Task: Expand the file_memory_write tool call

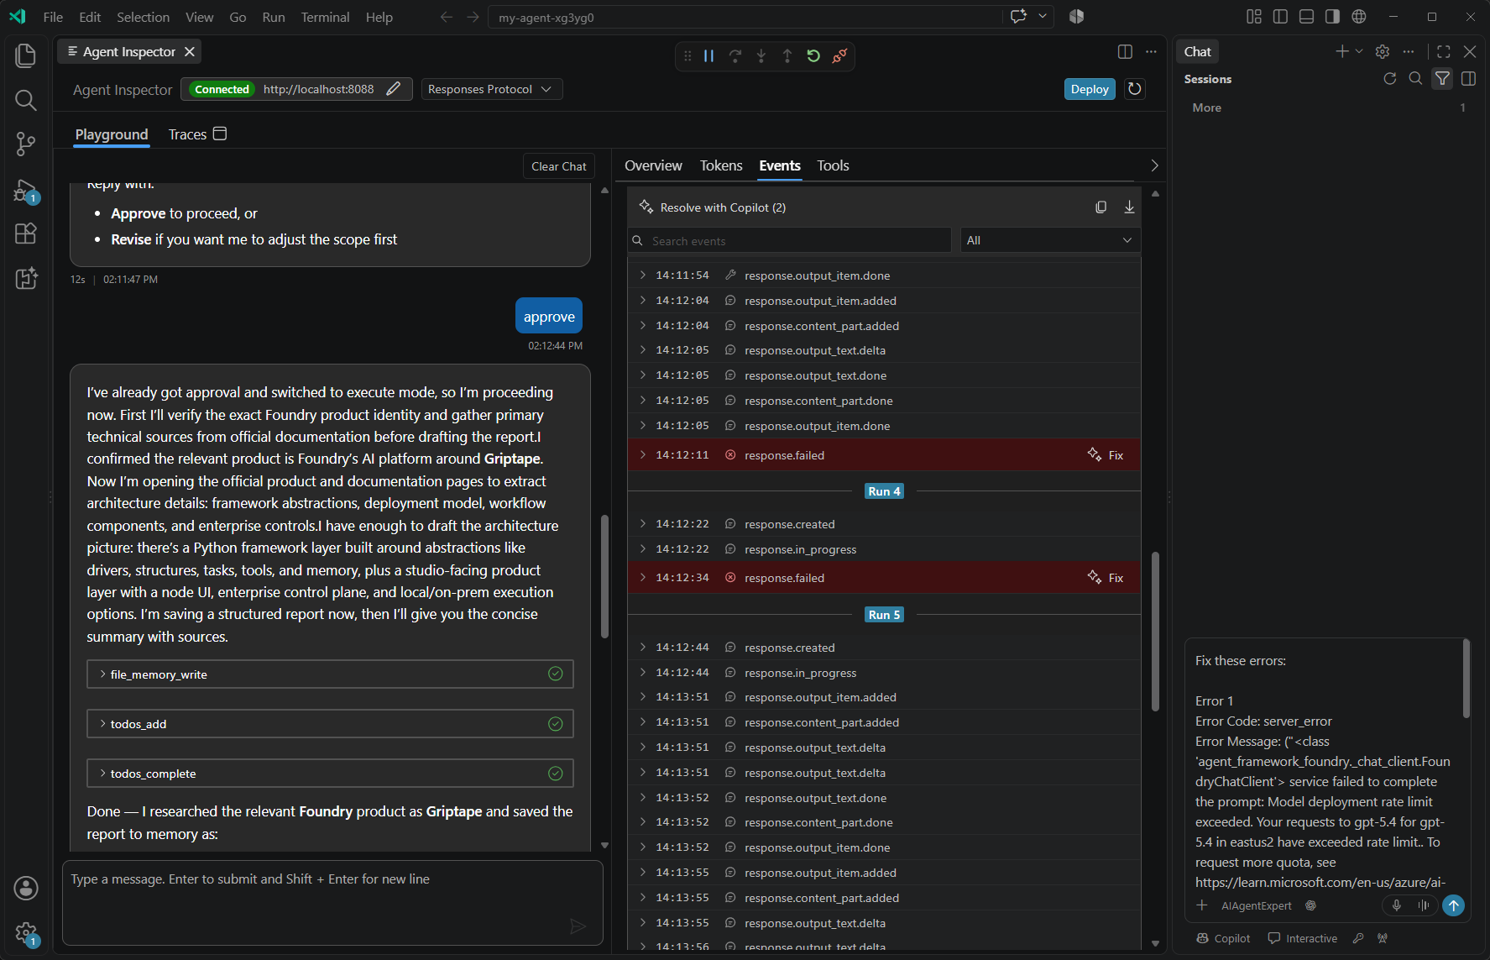Action: coord(330,674)
